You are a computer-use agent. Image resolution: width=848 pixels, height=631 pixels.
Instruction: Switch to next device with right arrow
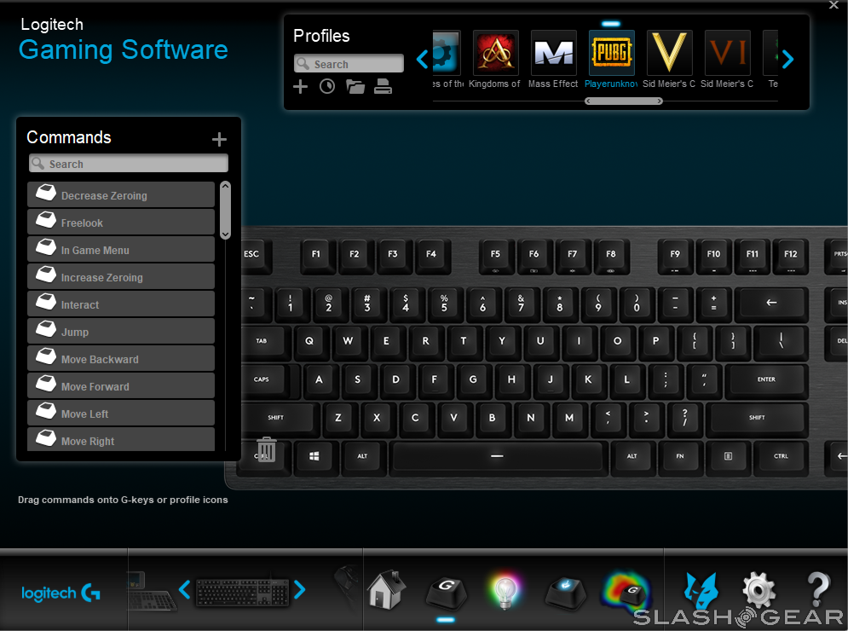click(x=299, y=589)
